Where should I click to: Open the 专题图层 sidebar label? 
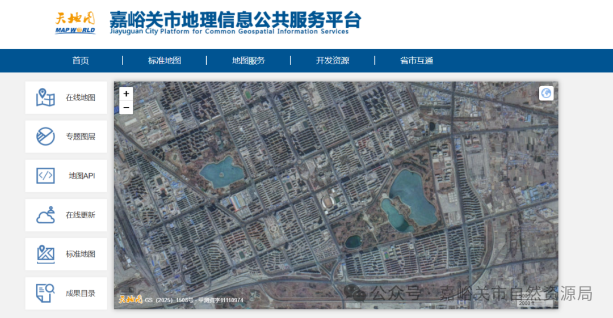[81, 137]
